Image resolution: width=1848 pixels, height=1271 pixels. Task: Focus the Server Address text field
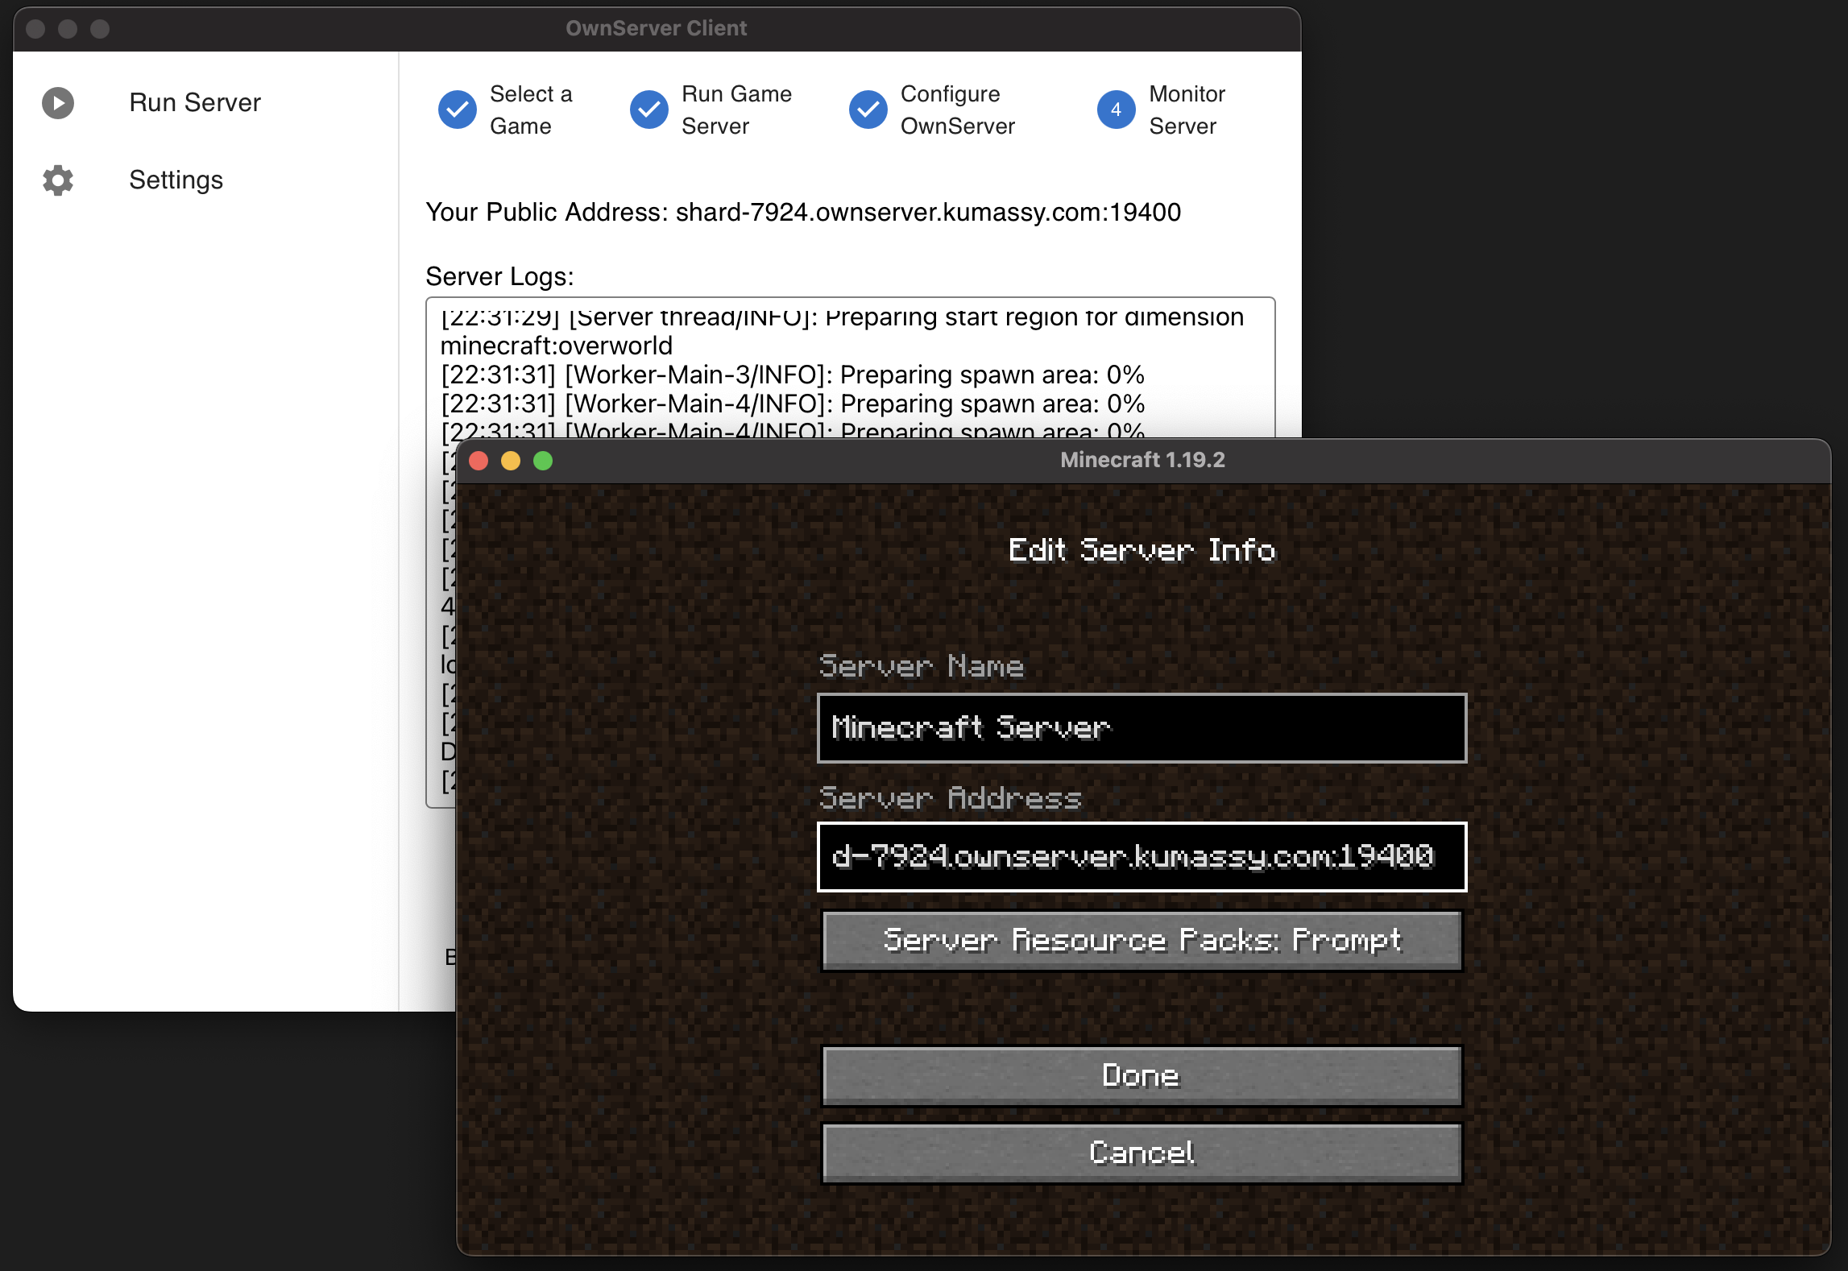(1142, 857)
